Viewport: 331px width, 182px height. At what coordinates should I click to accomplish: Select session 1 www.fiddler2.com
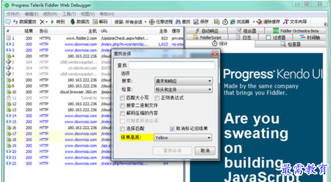(94, 38)
